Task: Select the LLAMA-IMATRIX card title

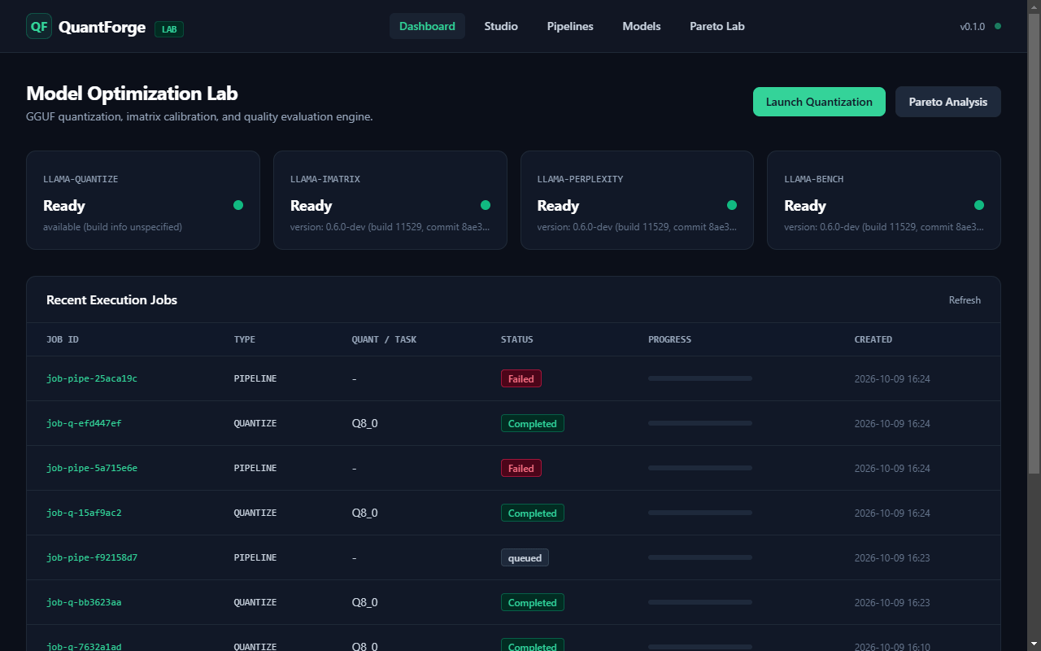Action: tap(325, 179)
